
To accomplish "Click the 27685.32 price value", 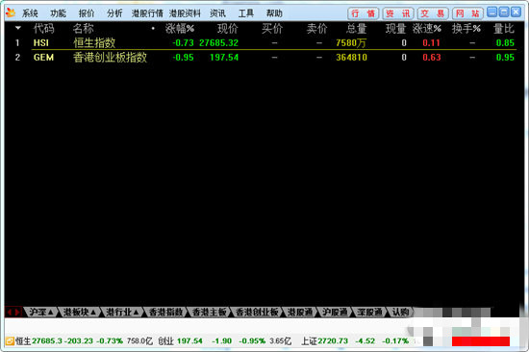I will coord(218,43).
